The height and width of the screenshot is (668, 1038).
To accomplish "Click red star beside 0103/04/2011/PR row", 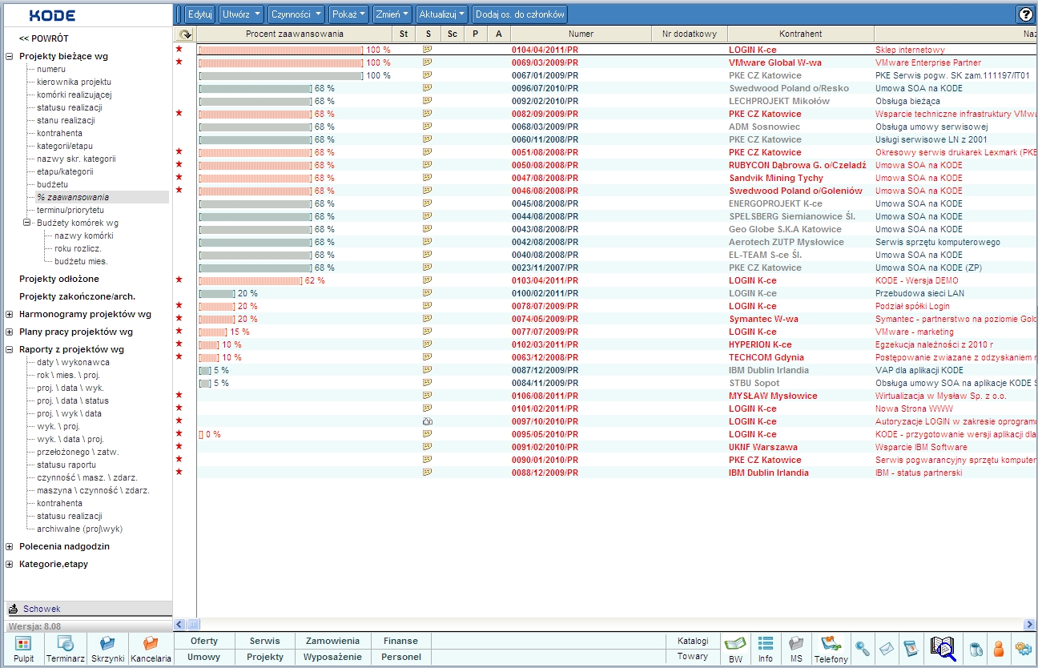I will [179, 280].
